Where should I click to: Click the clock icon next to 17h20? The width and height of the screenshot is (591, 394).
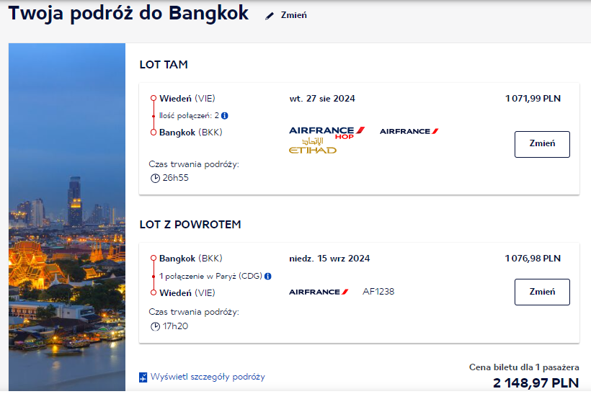click(155, 326)
